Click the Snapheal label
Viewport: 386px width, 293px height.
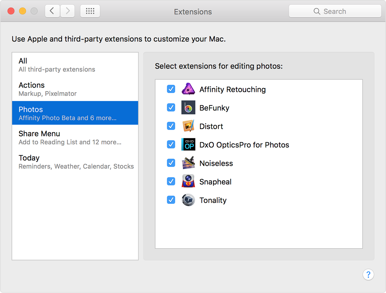point(215,182)
